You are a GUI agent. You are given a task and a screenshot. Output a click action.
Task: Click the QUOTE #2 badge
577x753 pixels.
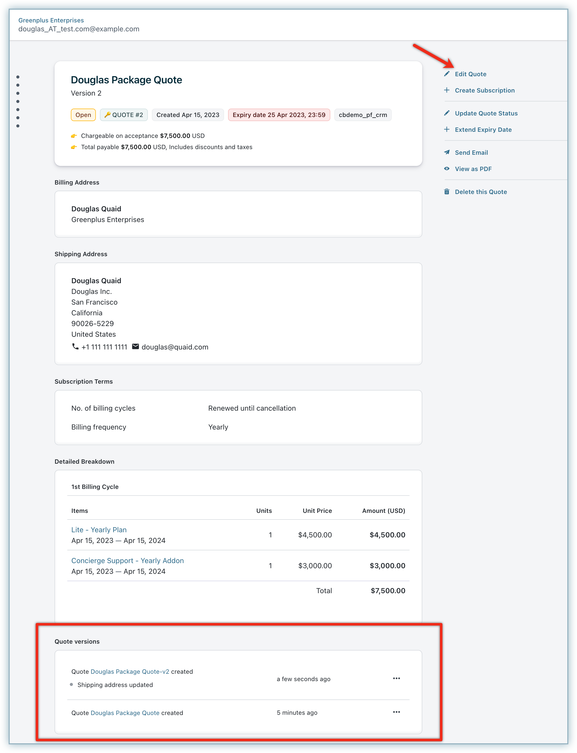point(124,115)
